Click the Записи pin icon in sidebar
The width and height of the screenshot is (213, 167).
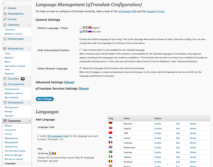click(5, 8)
